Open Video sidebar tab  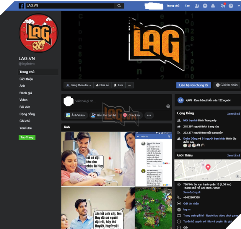pyautogui.click(x=23, y=100)
